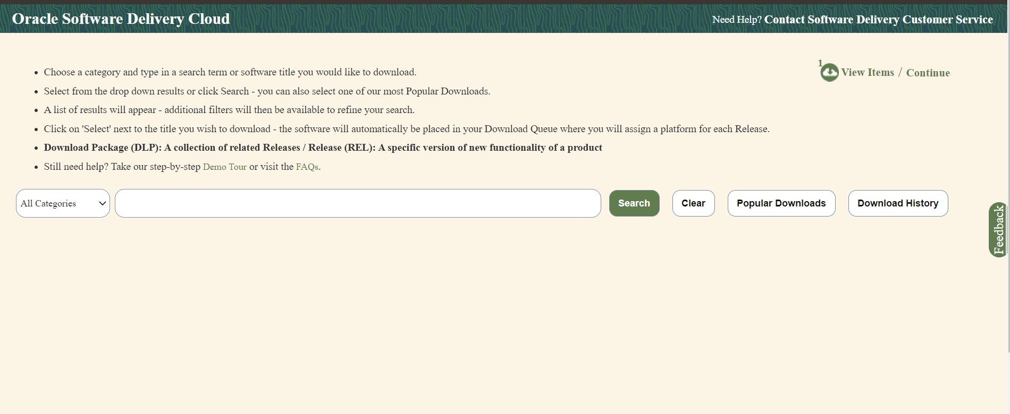Click the Continue link

pyautogui.click(x=928, y=73)
